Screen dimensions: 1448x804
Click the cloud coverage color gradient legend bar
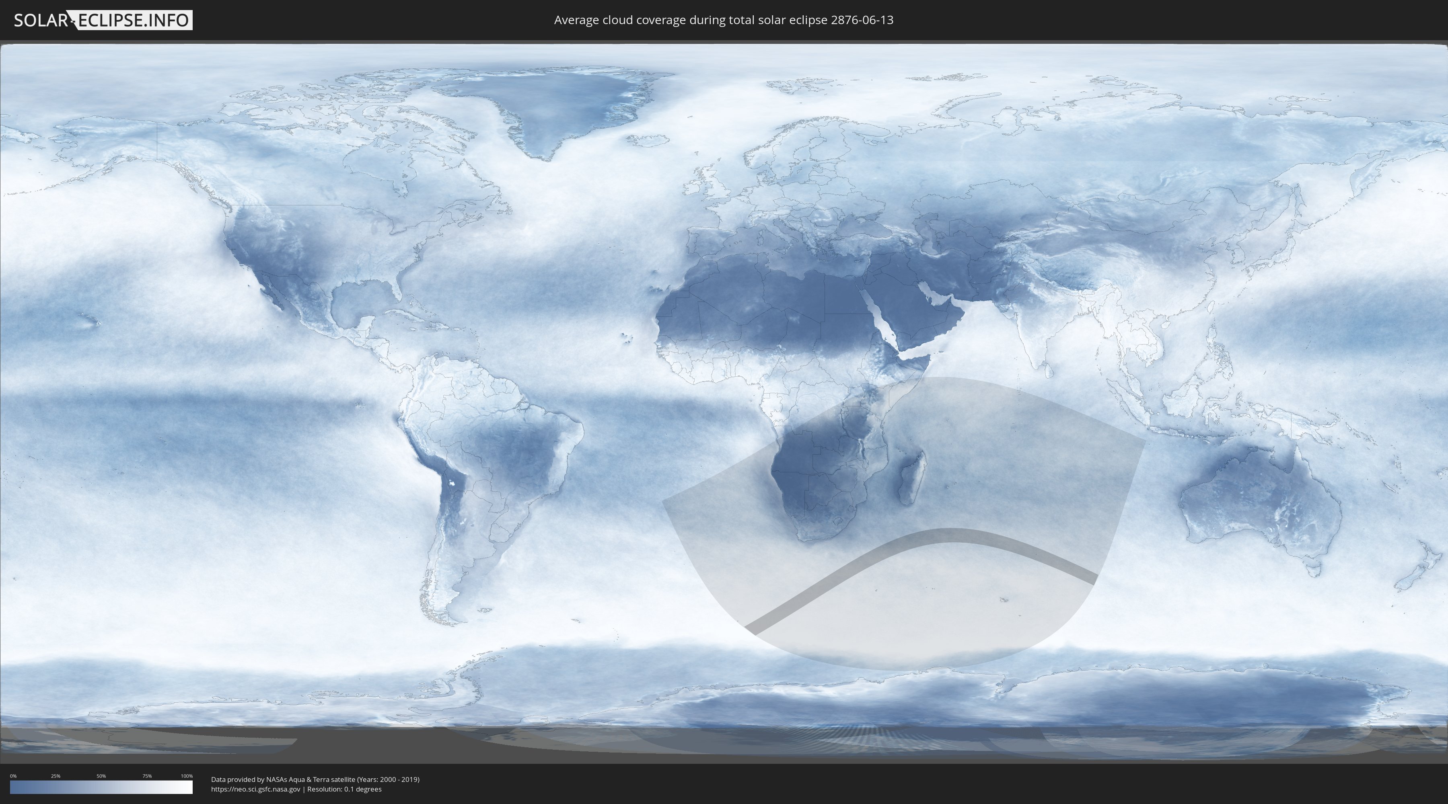click(101, 787)
